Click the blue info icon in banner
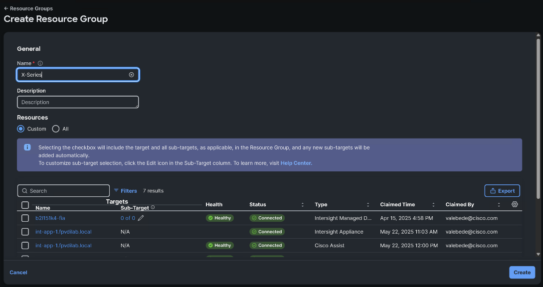Viewport: 543px width, 287px height. click(27, 147)
